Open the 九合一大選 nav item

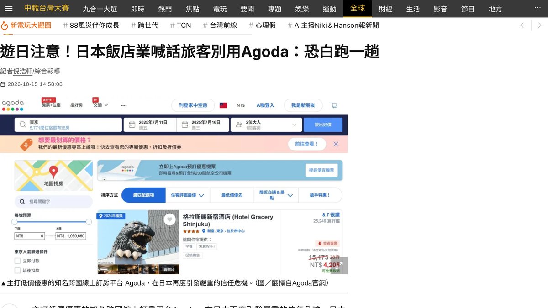coord(100,9)
